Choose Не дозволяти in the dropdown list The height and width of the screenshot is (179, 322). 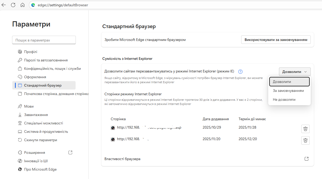tap(289, 99)
